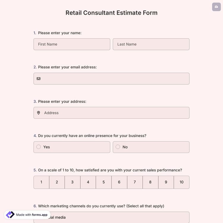This screenshot has width=223, height=223.
Task: Click the email address input field
Action: tap(114, 78)
